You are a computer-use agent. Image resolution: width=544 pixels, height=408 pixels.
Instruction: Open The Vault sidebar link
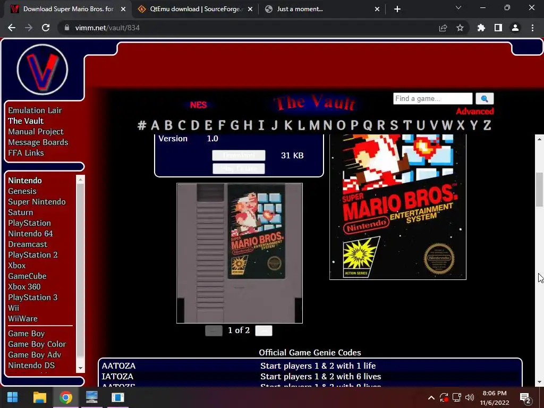[25, 121]
